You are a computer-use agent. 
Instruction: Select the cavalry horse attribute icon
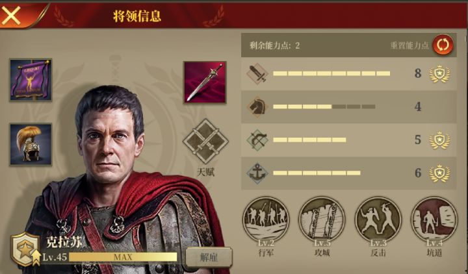[x=257, y=106]
